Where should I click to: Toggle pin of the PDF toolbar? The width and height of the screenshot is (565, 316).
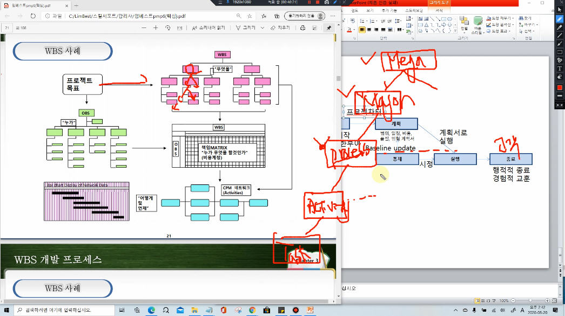click(328, 28)
